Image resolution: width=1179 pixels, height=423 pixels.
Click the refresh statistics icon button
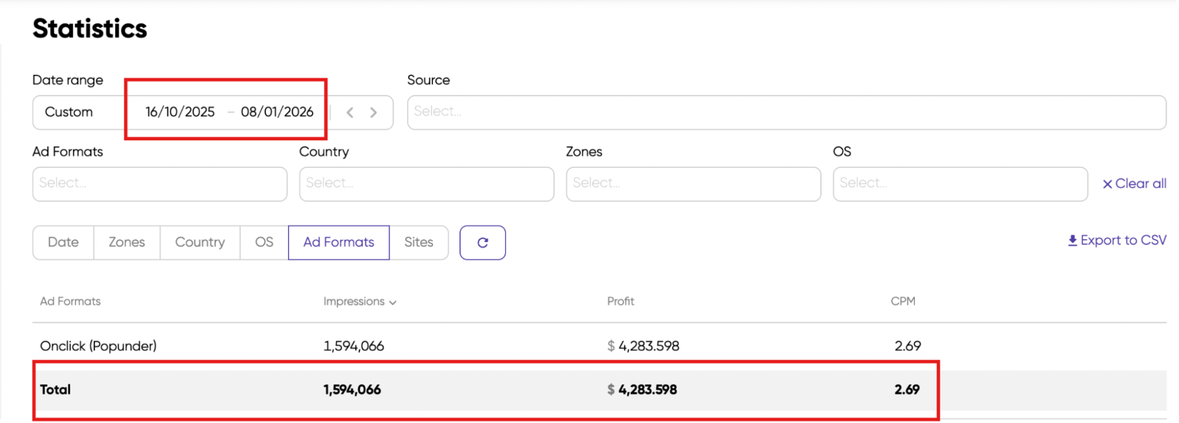(x=482, y=243)
